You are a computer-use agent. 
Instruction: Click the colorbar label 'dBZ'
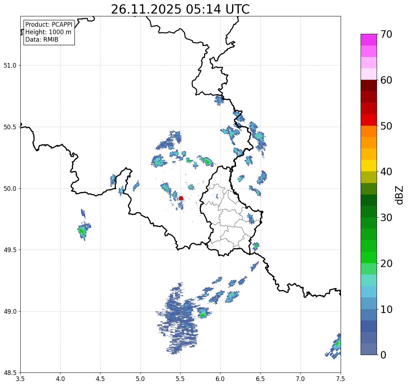tap(399, 195)
